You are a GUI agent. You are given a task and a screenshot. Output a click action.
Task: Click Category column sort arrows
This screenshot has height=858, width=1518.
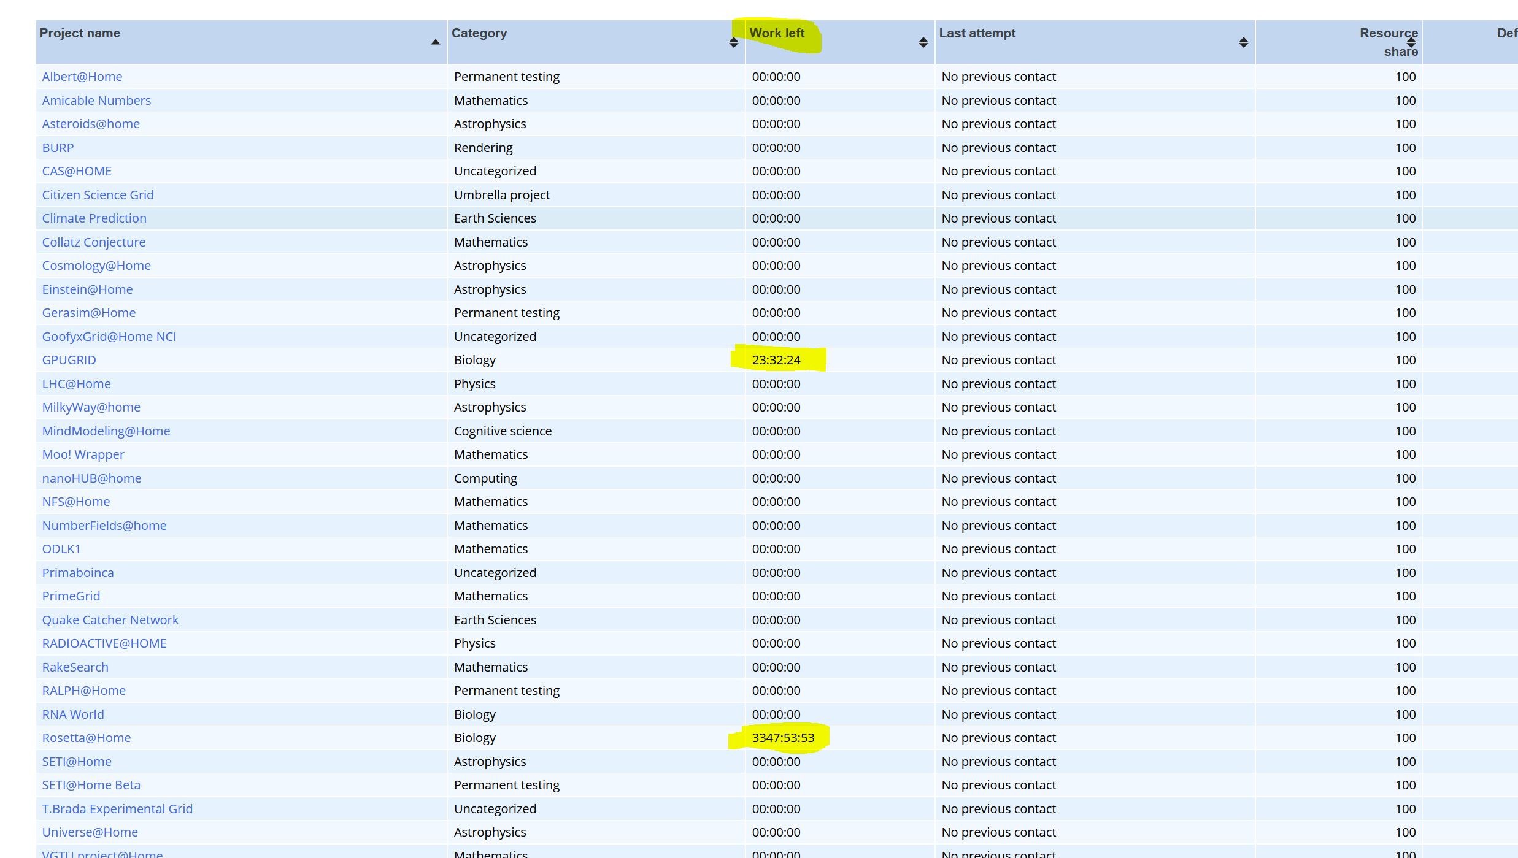(x=733, y=42)
